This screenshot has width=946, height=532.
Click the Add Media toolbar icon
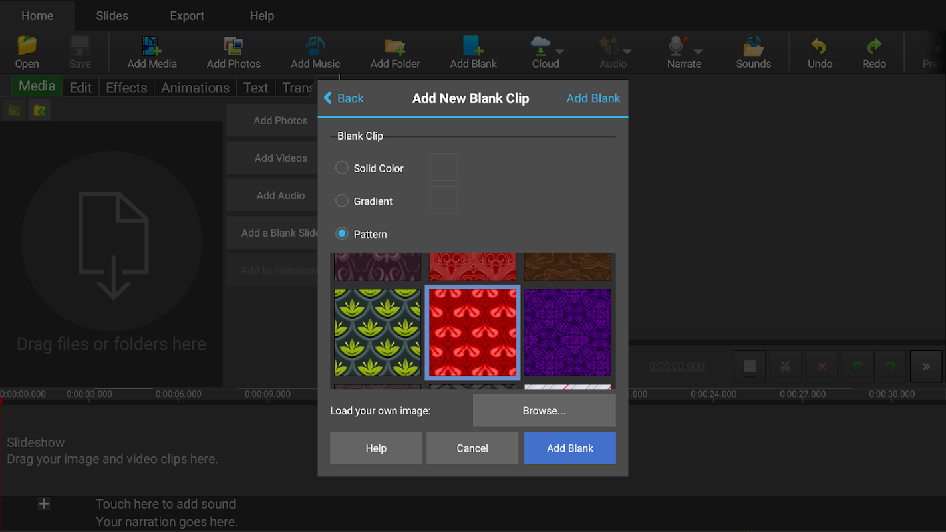pyautogui.click(x=152, y=47)
